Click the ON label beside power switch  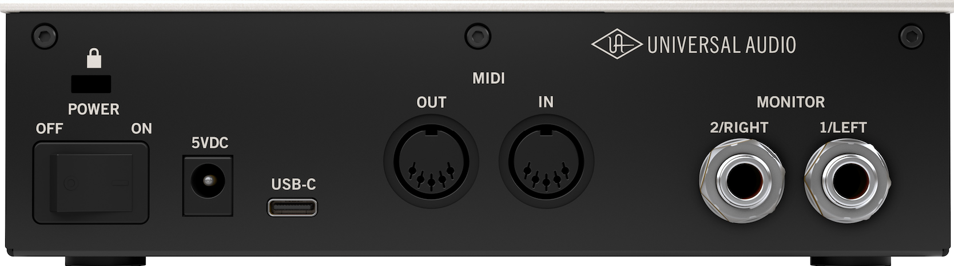[x=141, y=128]
